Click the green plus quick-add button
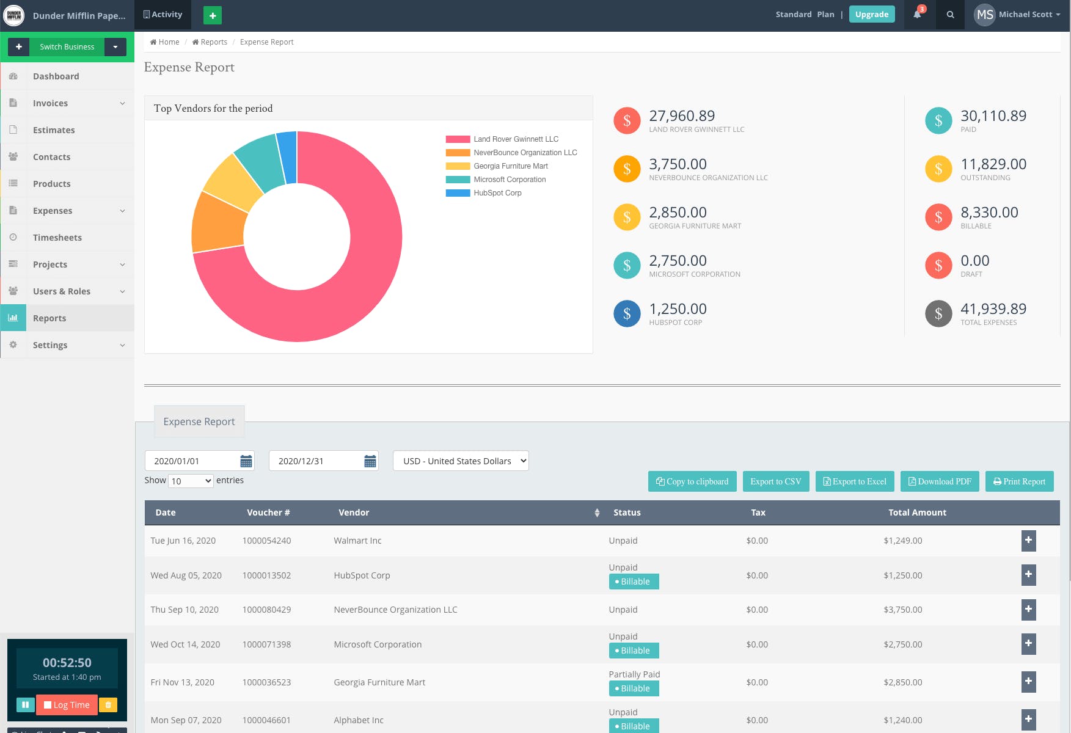Viewport: 1071px width, 733px height. click(x=213, y=15)
